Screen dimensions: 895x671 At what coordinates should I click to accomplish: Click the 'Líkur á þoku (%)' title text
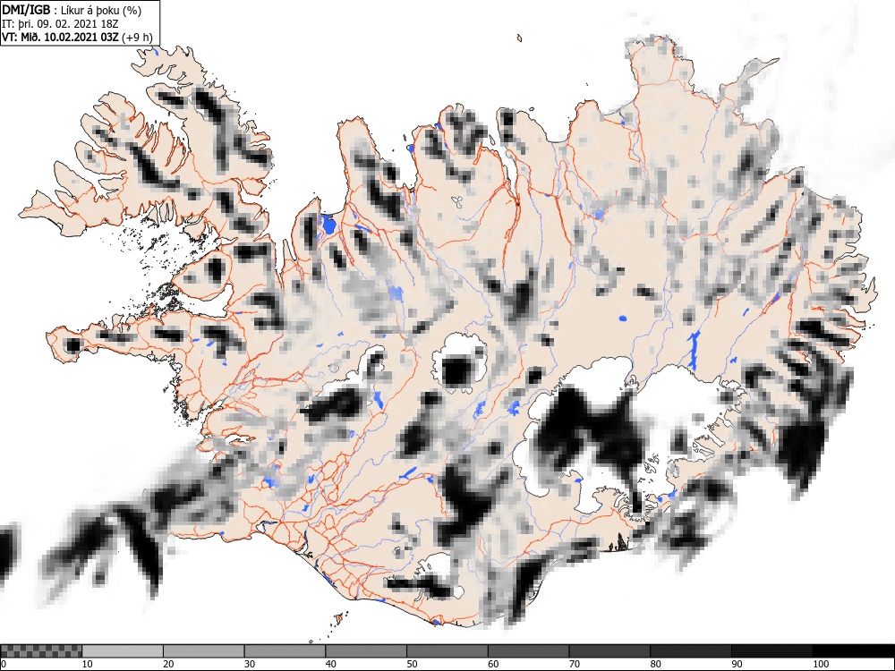(102, 10)
